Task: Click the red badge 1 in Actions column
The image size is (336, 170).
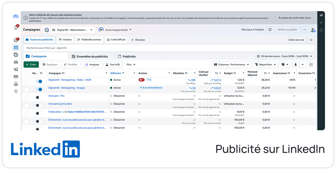Action: (x=141, y=80)
